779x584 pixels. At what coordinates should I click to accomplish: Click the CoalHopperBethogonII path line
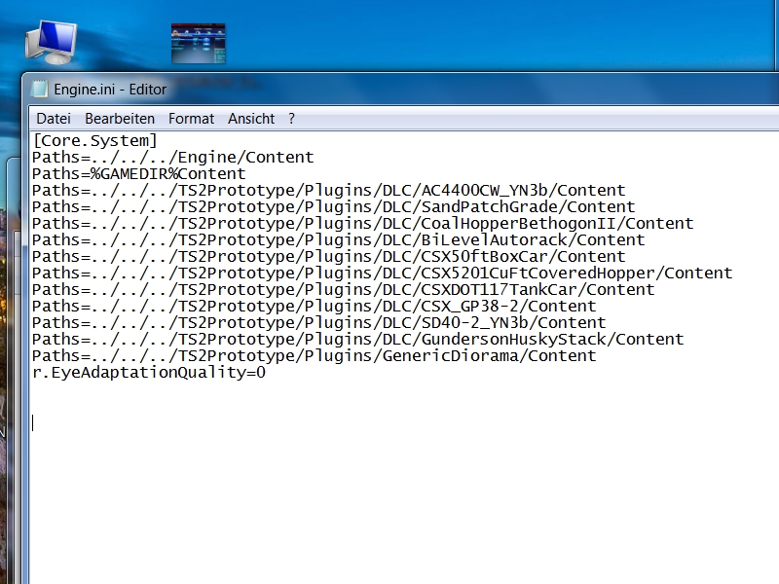click(x=362, y=224)
